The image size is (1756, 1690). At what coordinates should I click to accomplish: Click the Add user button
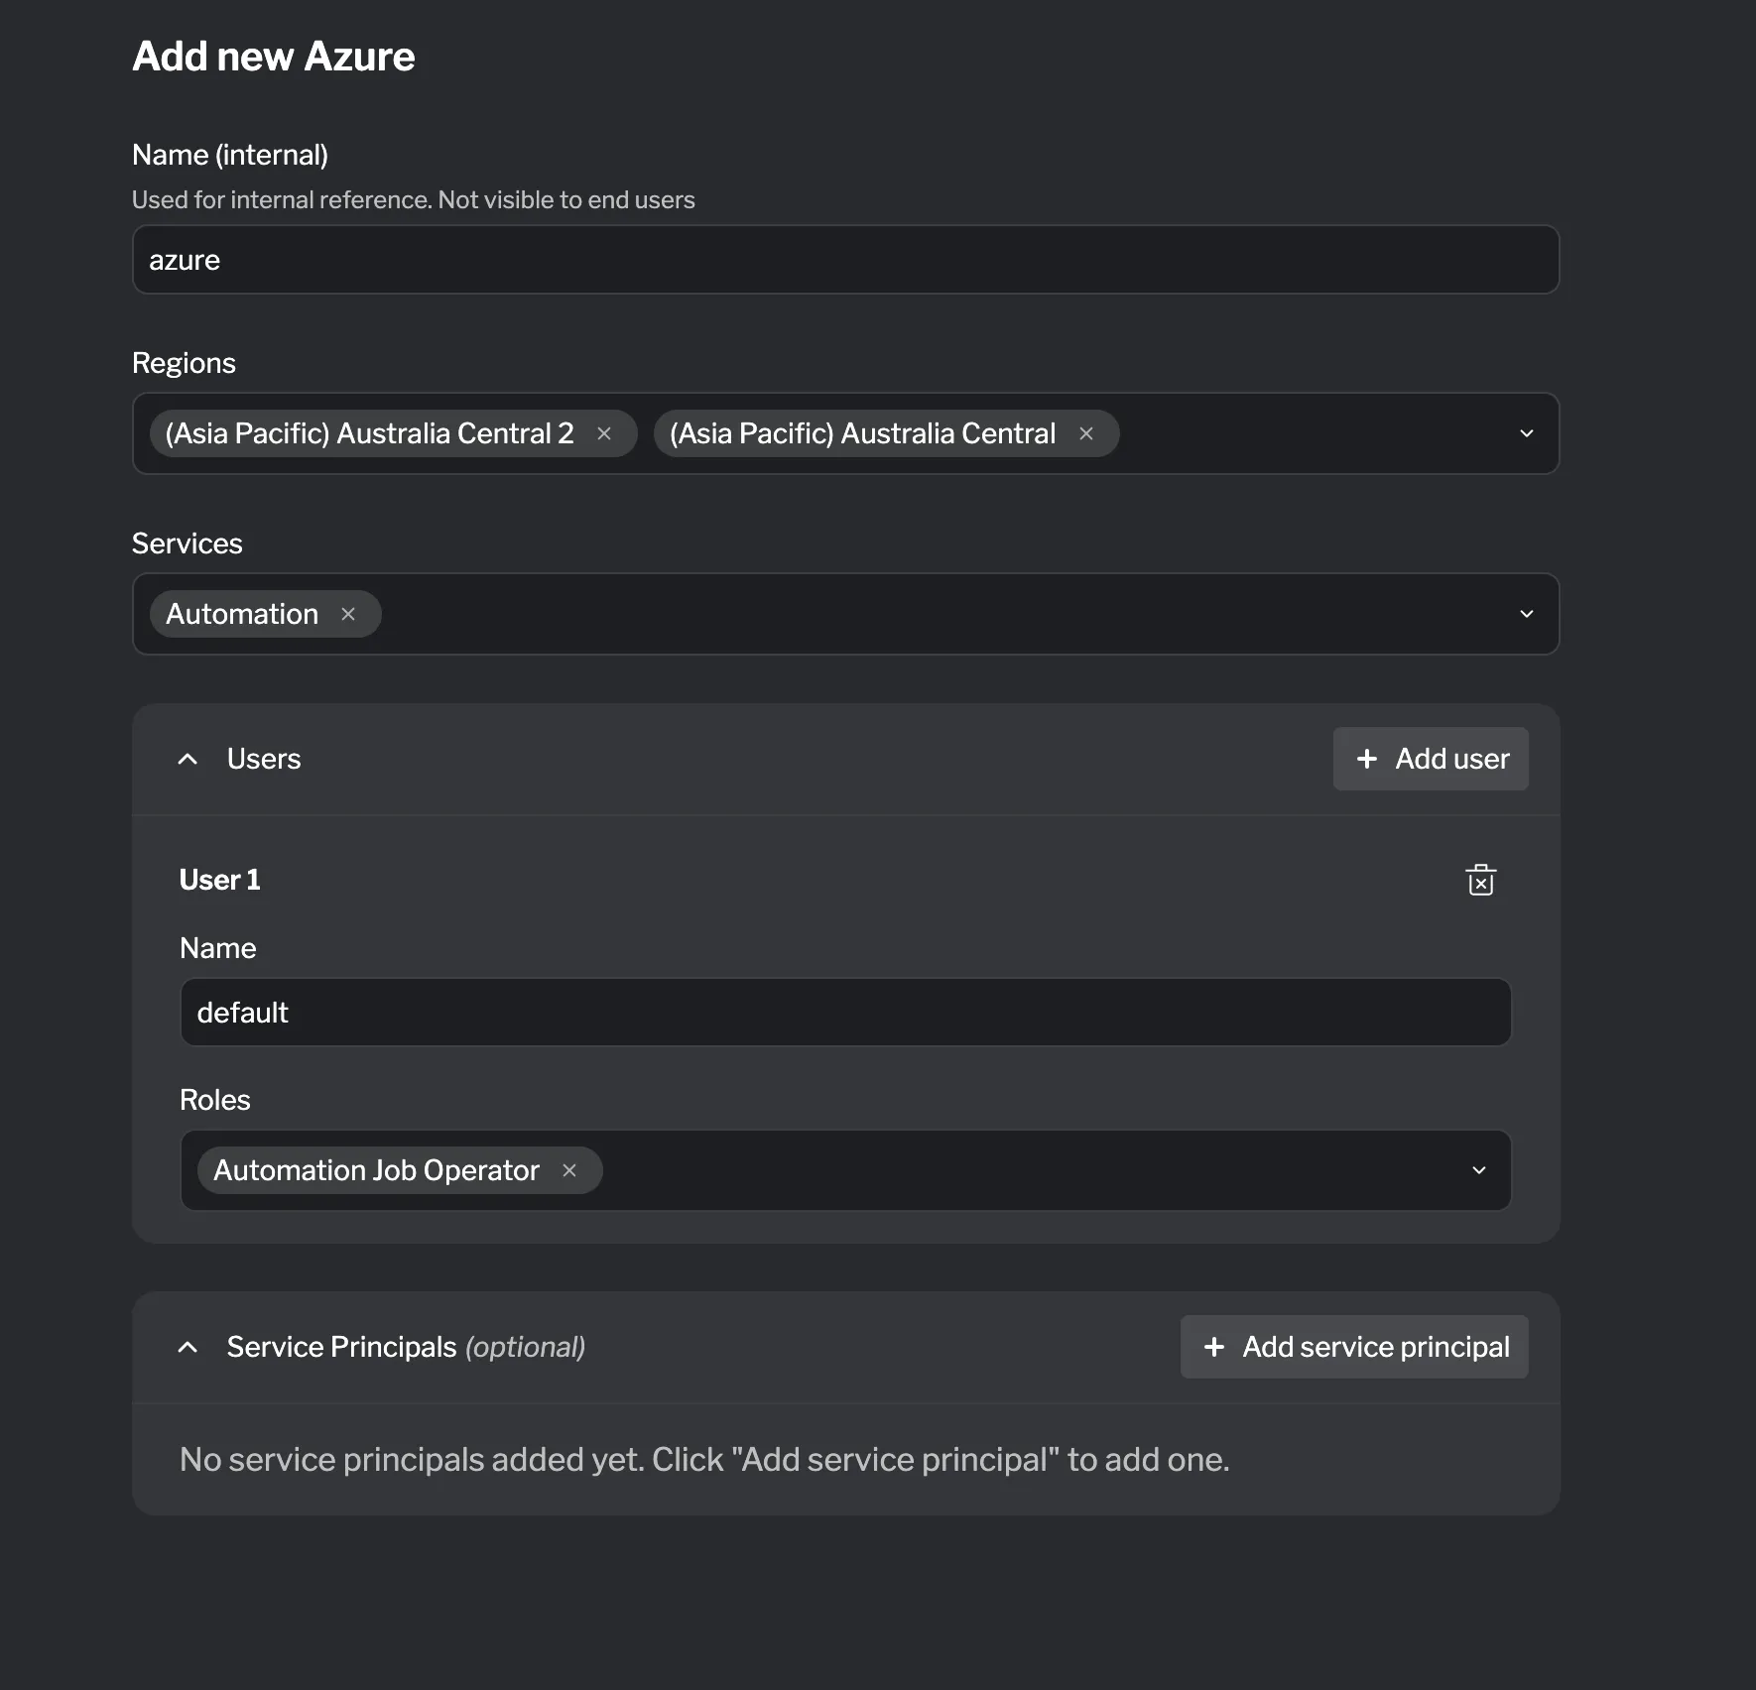(1430, 759)
